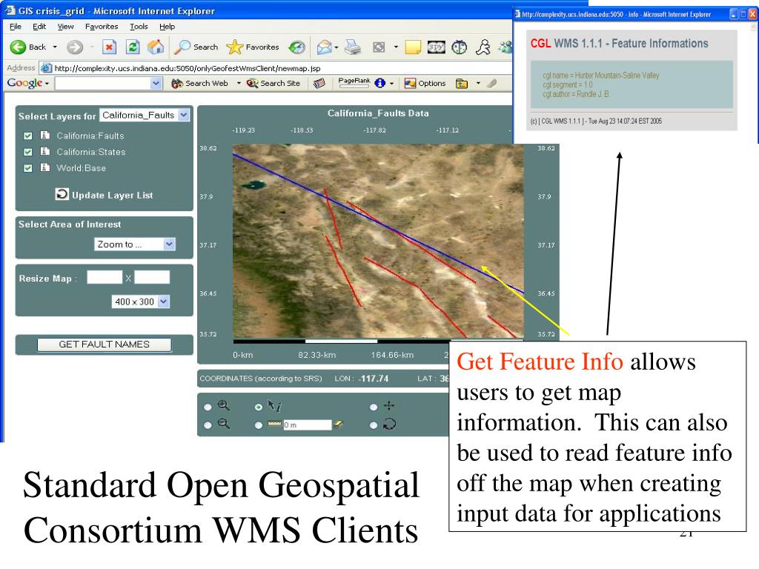Image resolution: width=759 pixels, height=569 pixels.
Task: Open the Google toolbar search box dropdown
Action: coord(156,83)
